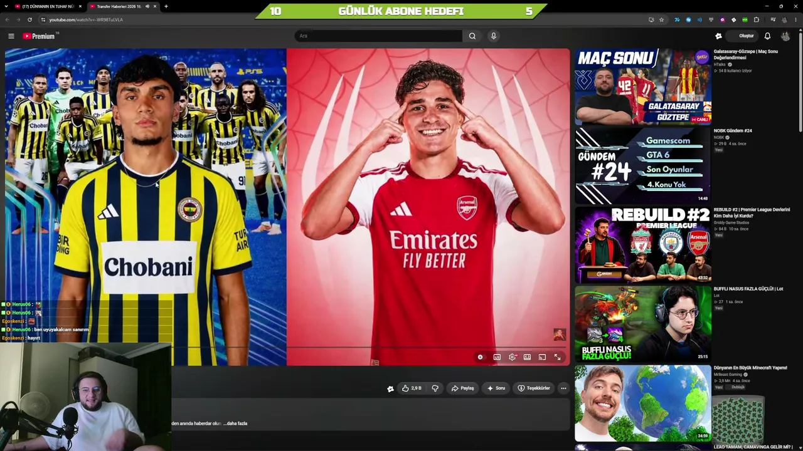
Task: Open the BUFFLI NASIL FAZLA GÜÇLÜ thumbnail
Action: (642, 324)
